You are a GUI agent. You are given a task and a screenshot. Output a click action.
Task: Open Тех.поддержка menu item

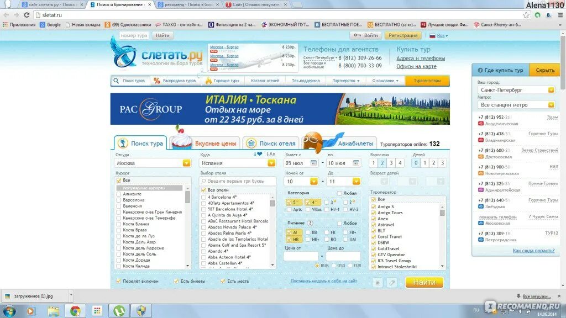click(306, 81)
